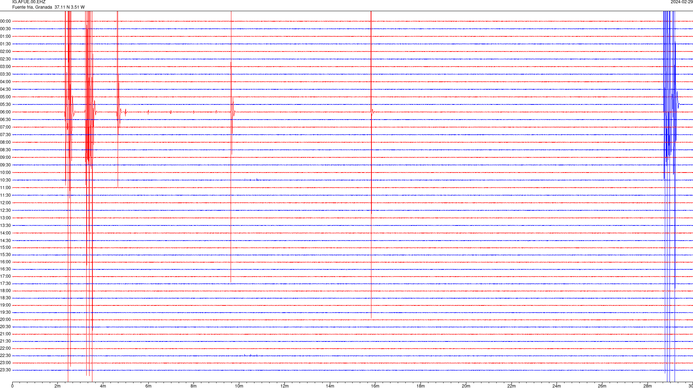Screen dimensions: 693x389
Task: Select the 15:00 time row label
Action: coord(5,247)
